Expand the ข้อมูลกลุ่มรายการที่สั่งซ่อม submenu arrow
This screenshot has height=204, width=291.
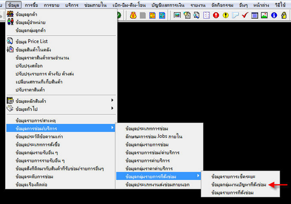[199, 176]
